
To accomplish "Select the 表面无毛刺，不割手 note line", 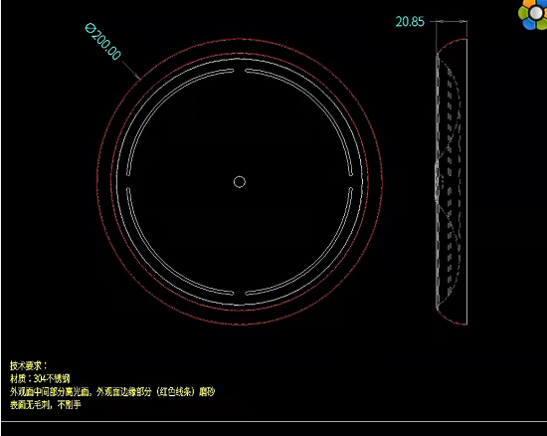I will (x=46, y=405).
